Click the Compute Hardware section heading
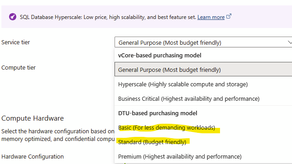292x164 pixels. click(x=33, y=118)
